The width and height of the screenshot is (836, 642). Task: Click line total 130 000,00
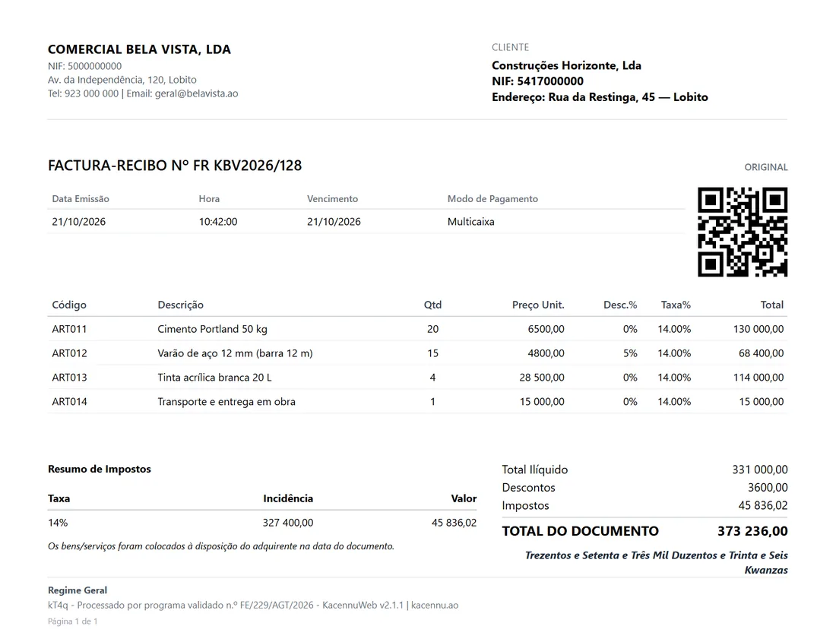click(758, 329)
